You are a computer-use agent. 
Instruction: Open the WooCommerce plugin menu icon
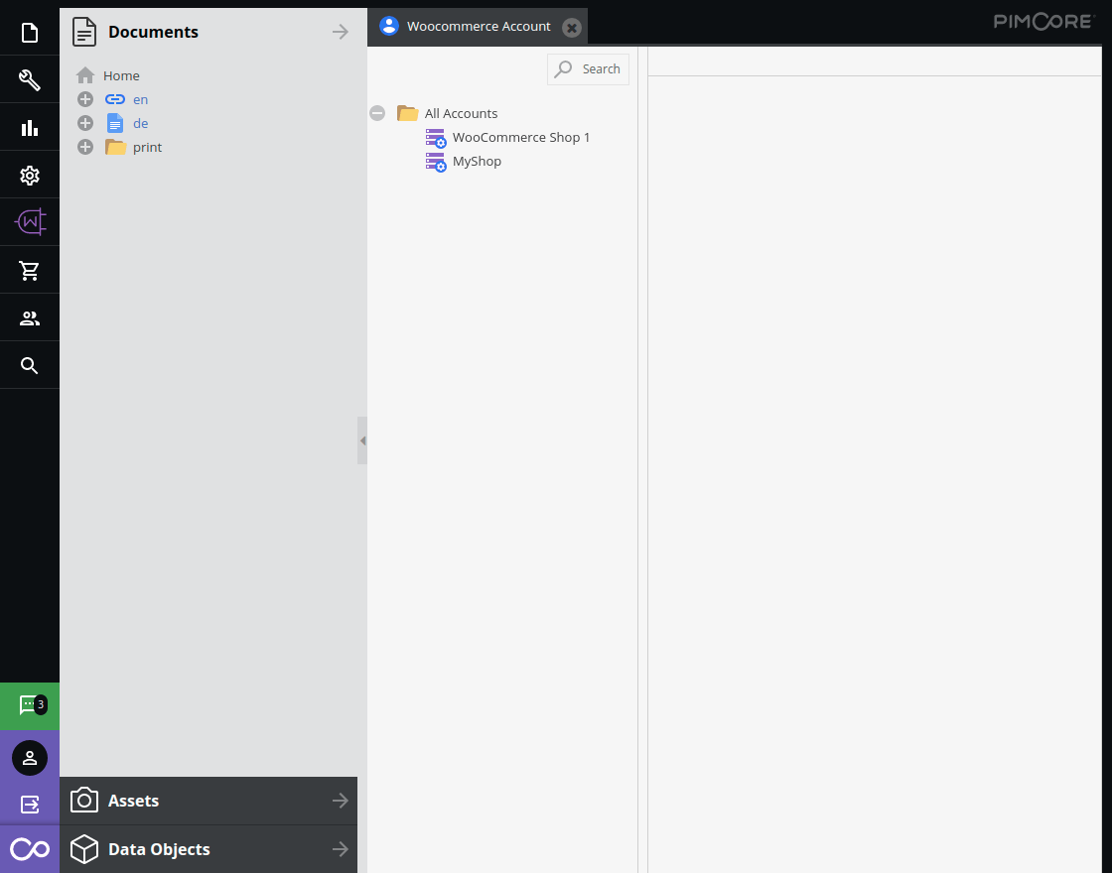(x=30, y=222)
